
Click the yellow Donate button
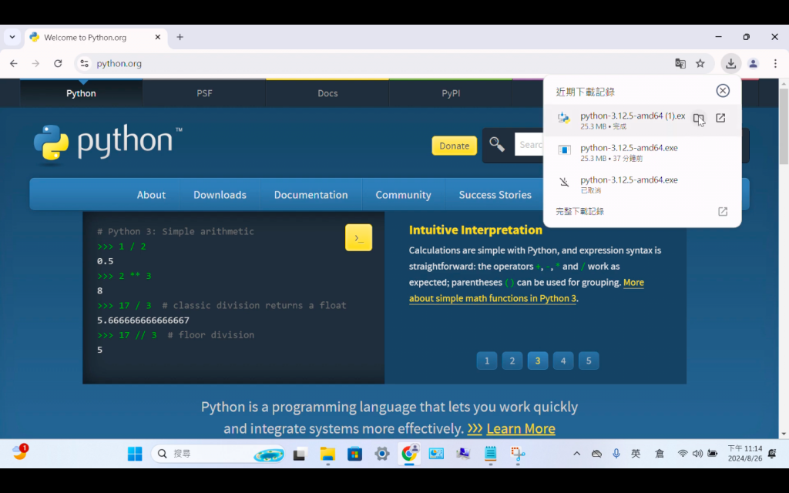click(x=455, y=146)
